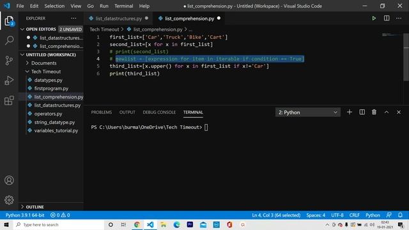Image resolution: width=409 pixels, height=230 pixels.
Task: Click the taskbar search input field
Action: (x=58, y=224)
